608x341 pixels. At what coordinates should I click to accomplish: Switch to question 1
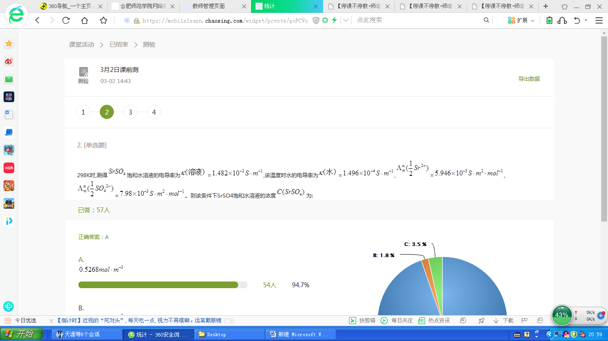pyautogui.click(x=83, y=112)
